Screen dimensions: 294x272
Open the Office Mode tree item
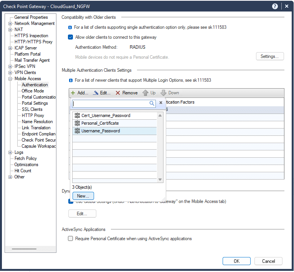[33, 91]
